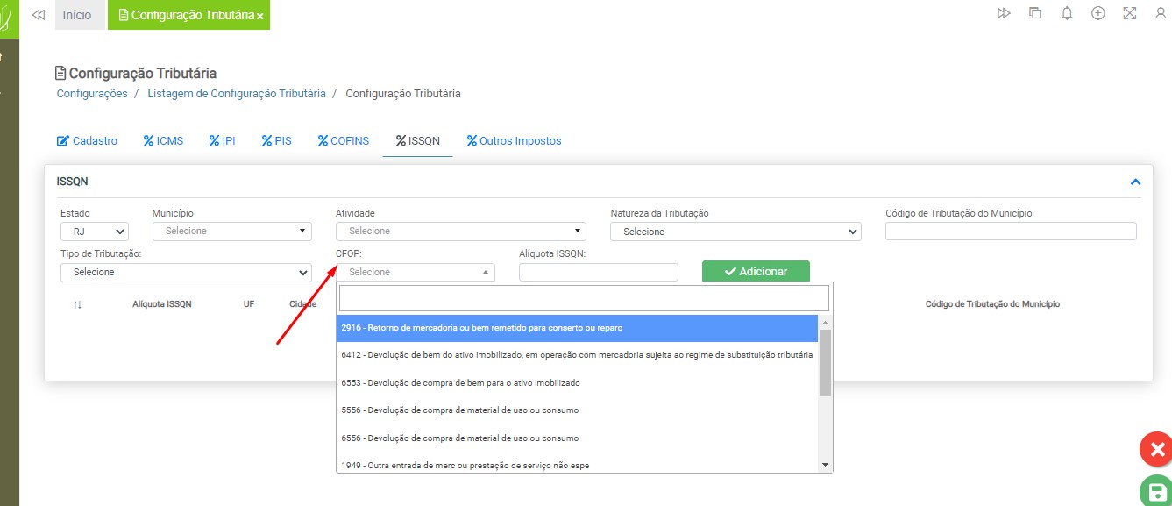The height and width of the screenshot is (506, 1172).
Task: Open the notifications bell
Action: [1067, 14]
